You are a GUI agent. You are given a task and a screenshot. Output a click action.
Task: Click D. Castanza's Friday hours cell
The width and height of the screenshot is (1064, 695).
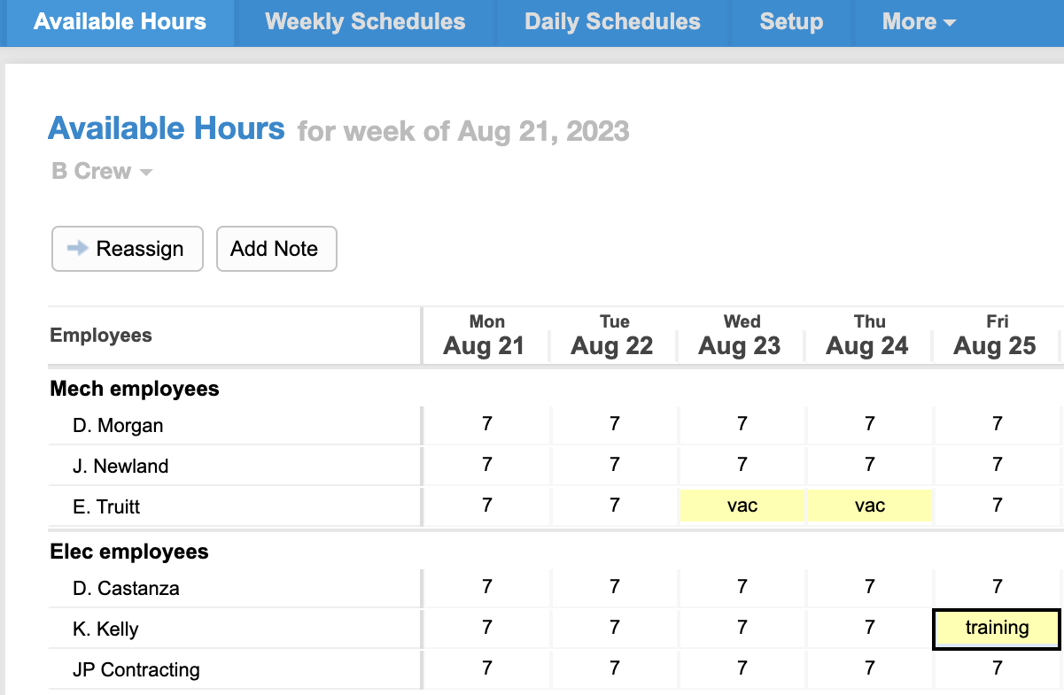[997, 588]
